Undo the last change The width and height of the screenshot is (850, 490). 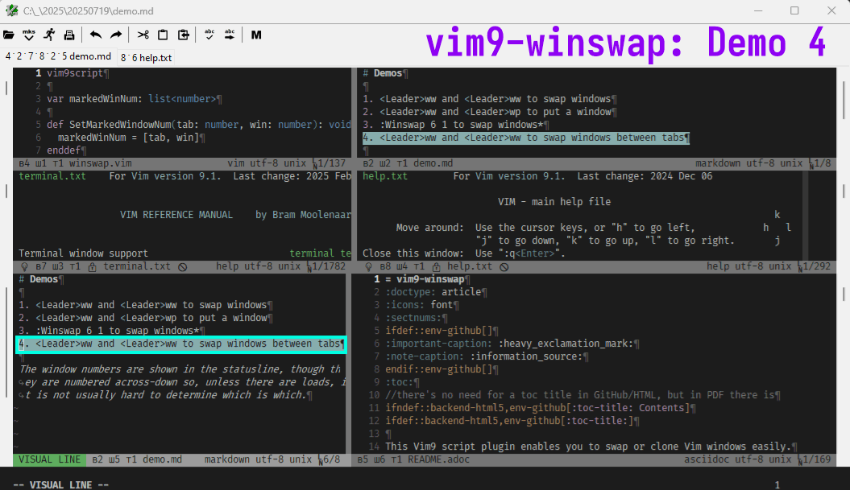95,35
